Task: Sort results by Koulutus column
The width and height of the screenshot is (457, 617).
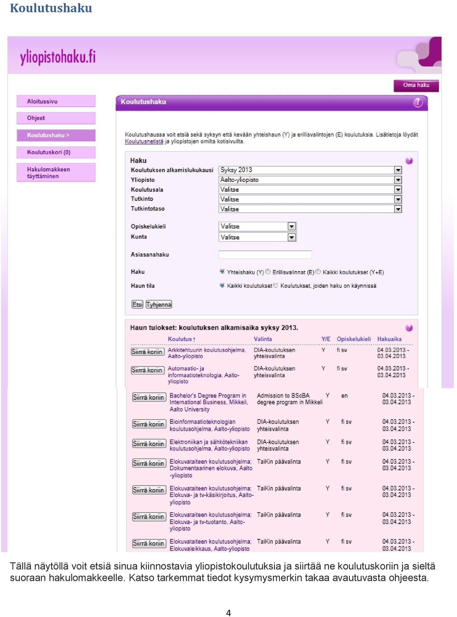Action: click(181, 339)
